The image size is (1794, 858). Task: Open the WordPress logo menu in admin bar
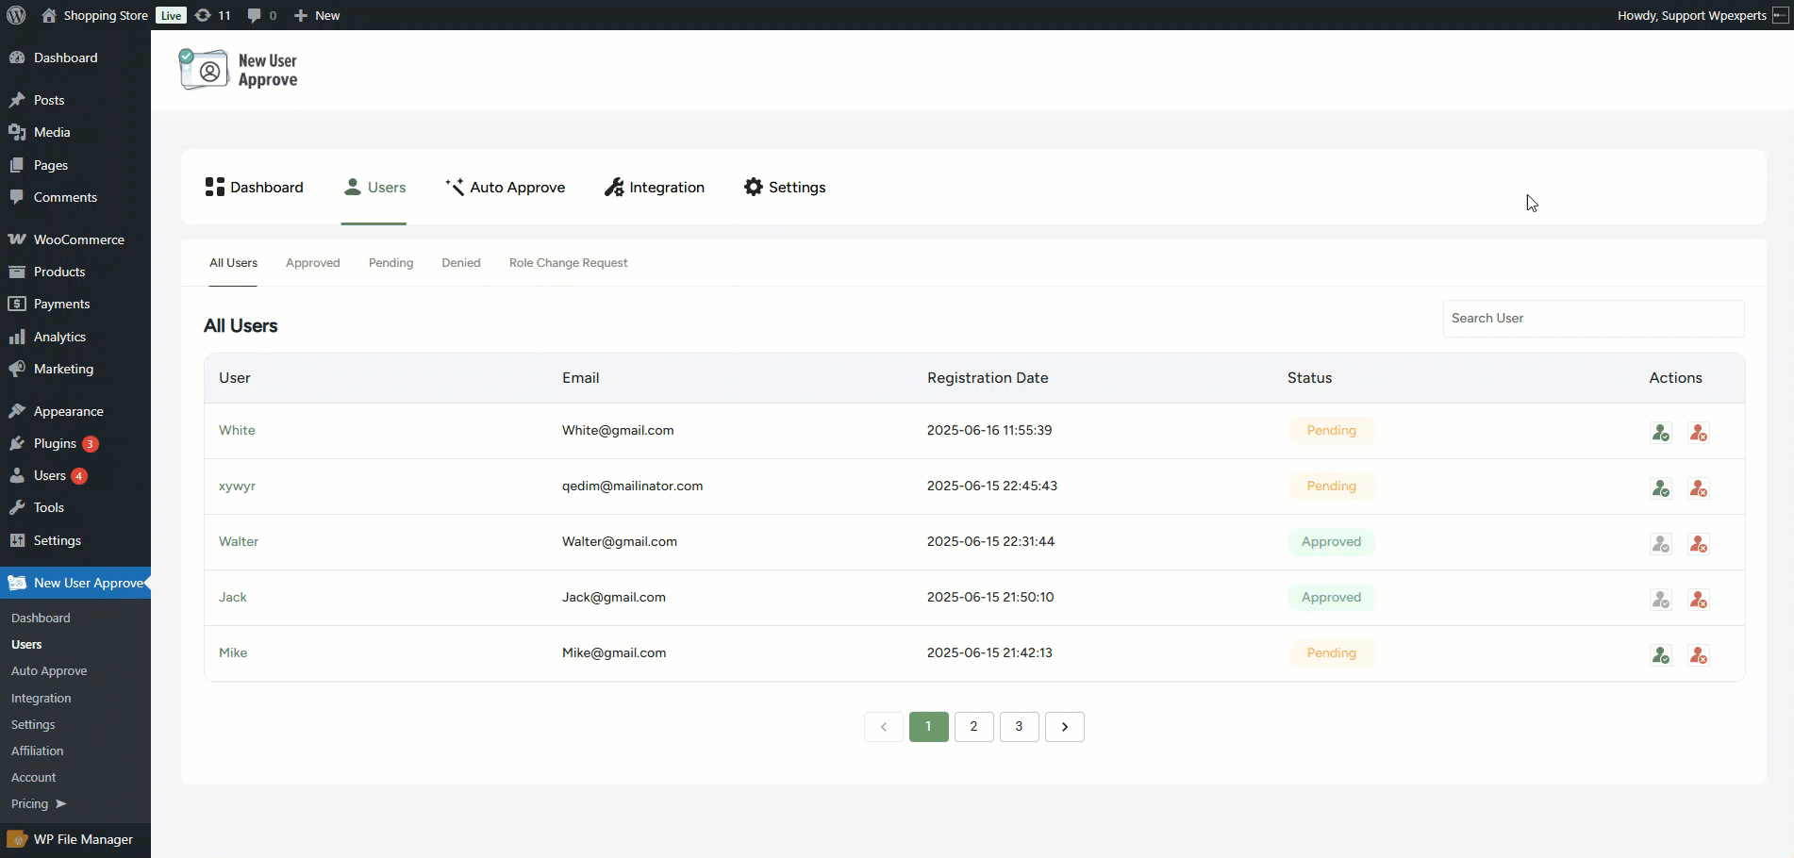point(16,15)
